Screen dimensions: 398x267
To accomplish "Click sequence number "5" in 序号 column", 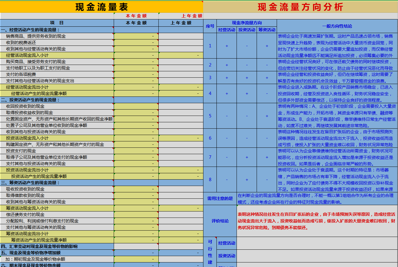I will tap(210, 116).
